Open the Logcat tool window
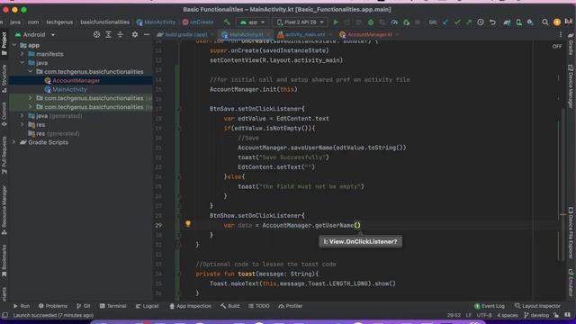The image size is (576, 324). tap(147, 306)
